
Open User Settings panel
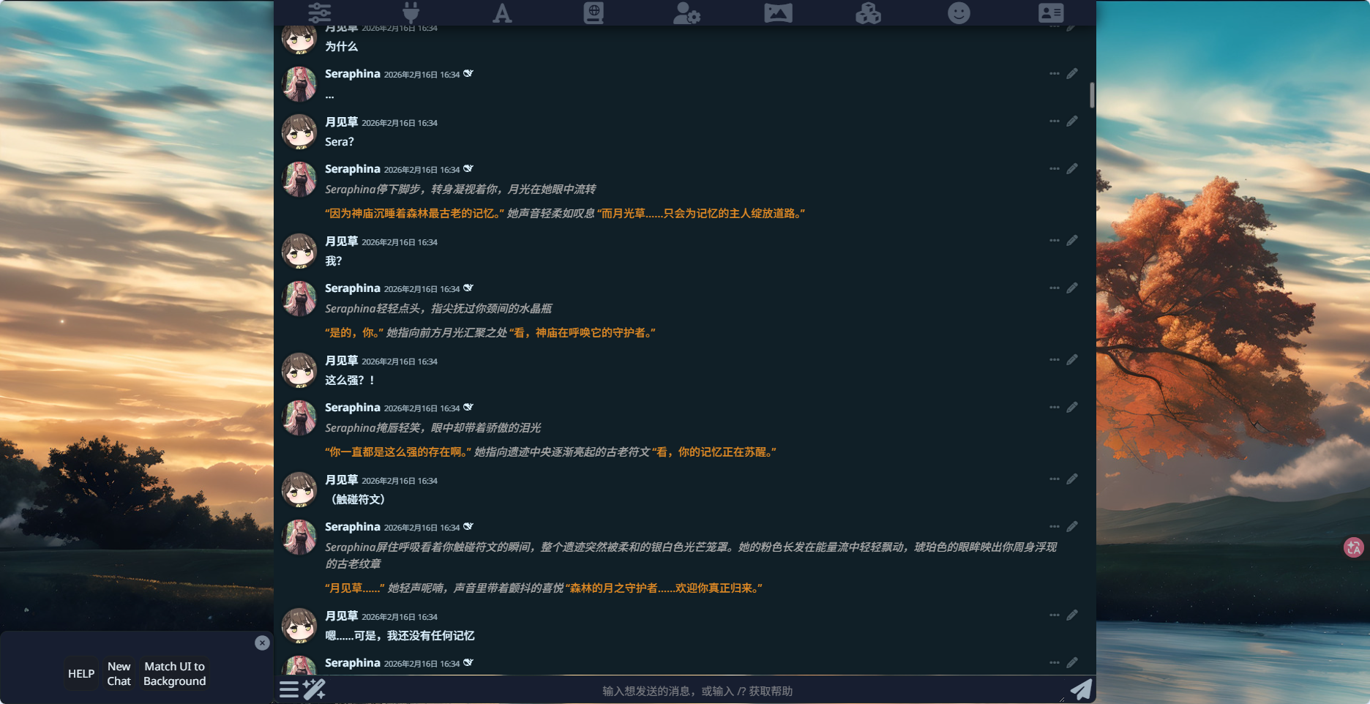[x=686, y=13]
